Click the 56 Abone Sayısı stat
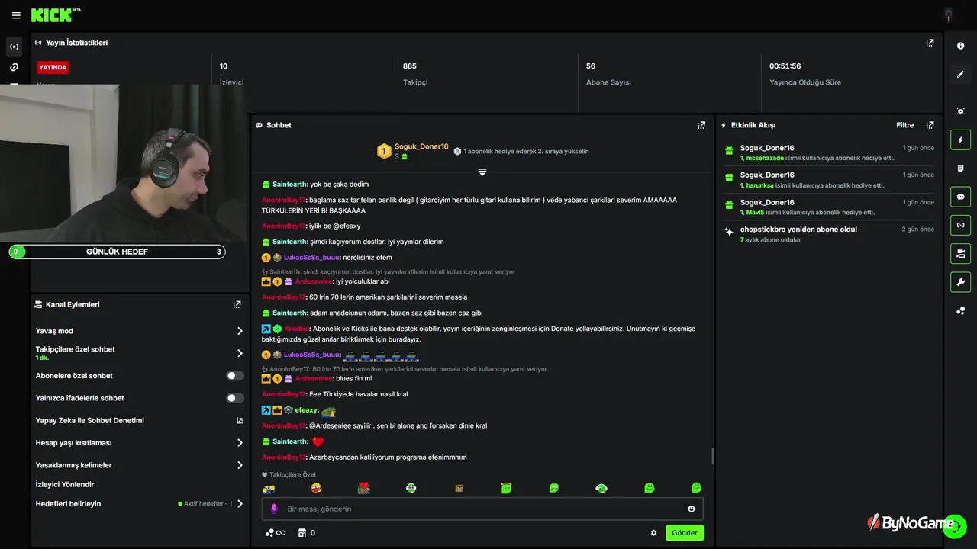Image resolution: width=977 pixels, height=549 pixels. click(x=608, y=74)
